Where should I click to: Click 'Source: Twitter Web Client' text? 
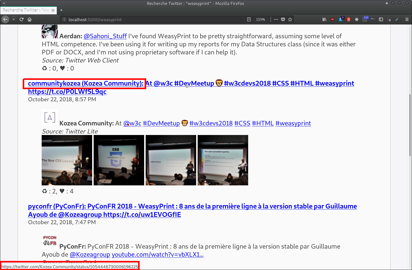[80, 60]
